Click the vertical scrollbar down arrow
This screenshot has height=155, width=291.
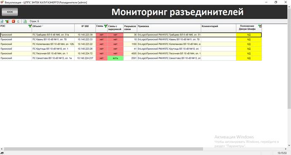point(289,146)
